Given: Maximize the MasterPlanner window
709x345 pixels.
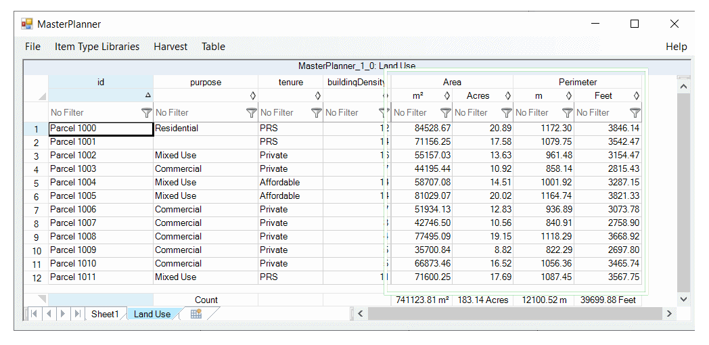Looking at the screenshot, I should 635,24.
